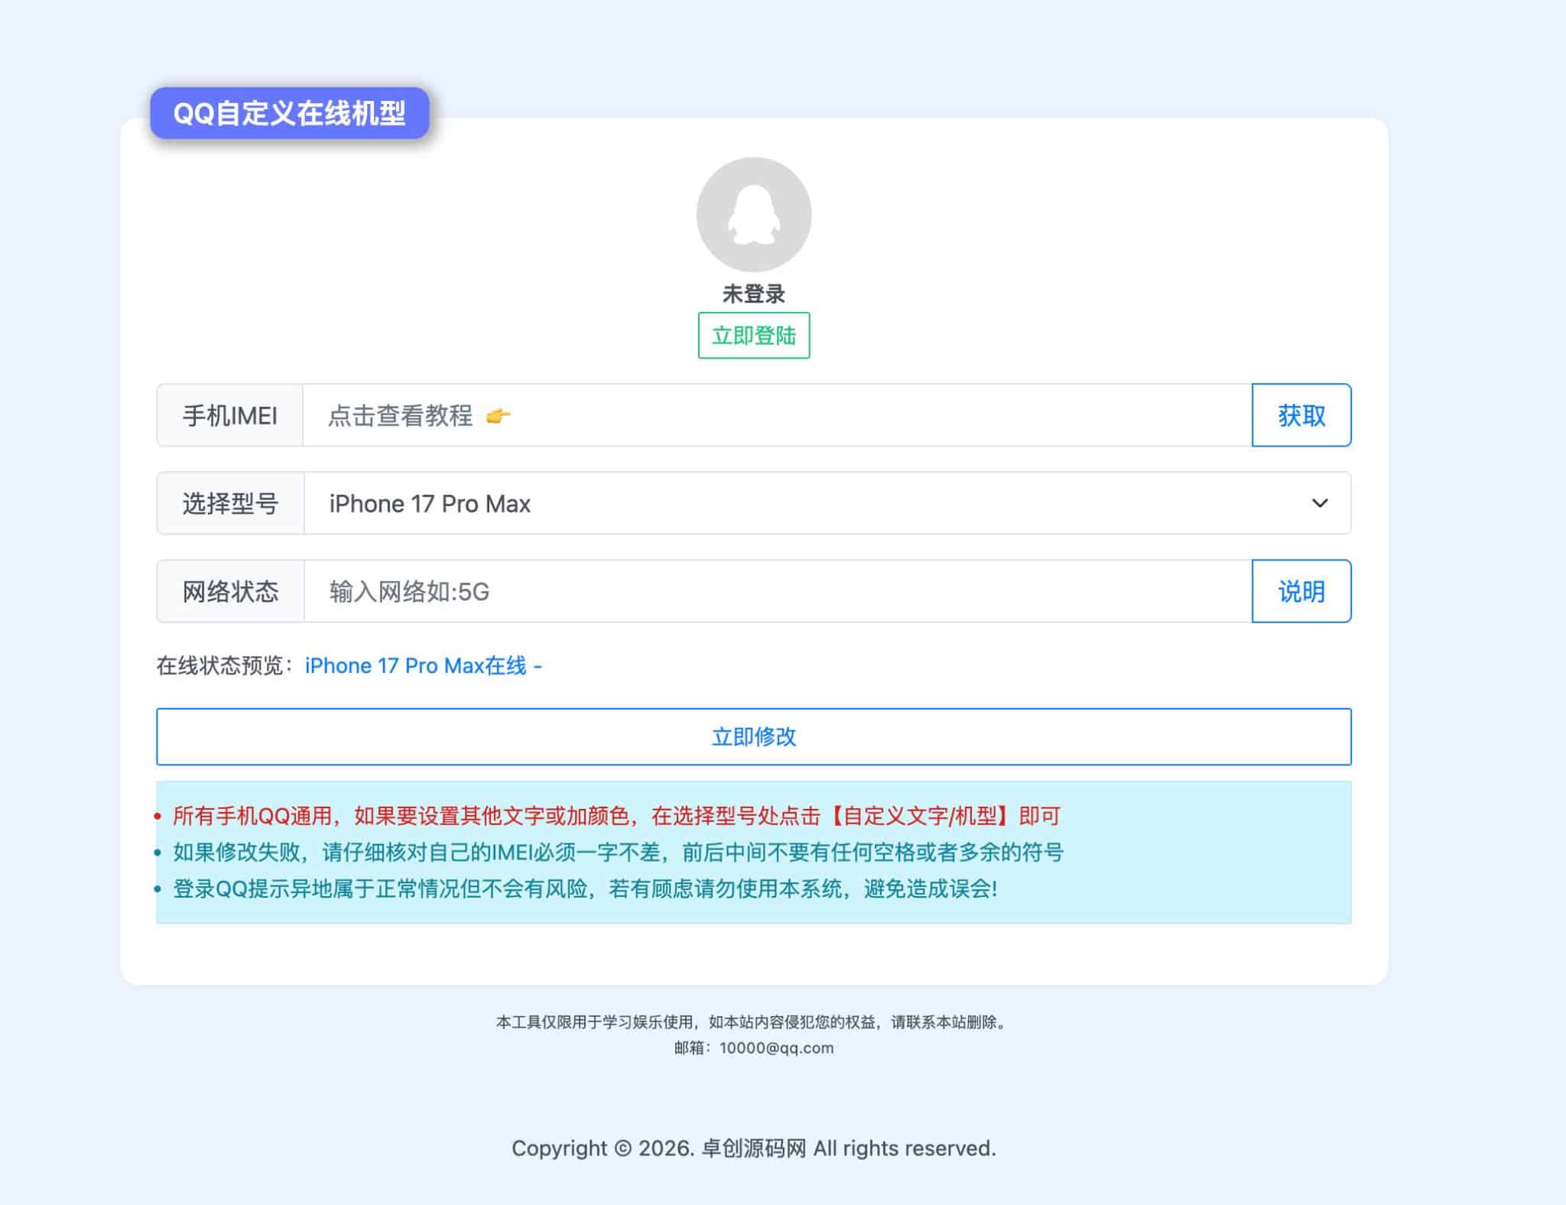Click the gray QQ penguin avatar
The image size is (1566, 1205).
tap(753, 214)
